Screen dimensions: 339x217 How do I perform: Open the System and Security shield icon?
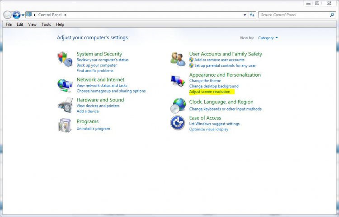[x=65, y=59]
